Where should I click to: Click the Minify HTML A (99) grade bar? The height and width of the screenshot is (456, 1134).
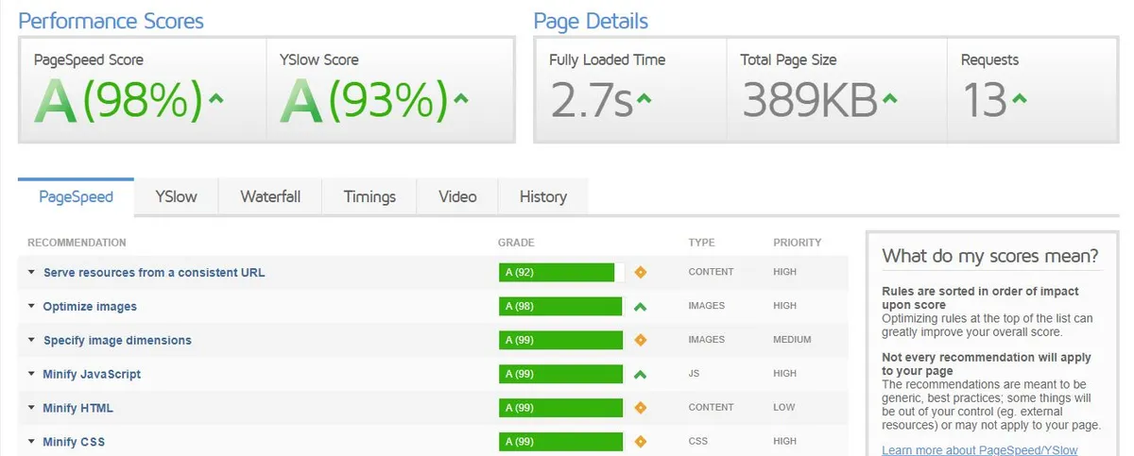[x=561, y=409]
